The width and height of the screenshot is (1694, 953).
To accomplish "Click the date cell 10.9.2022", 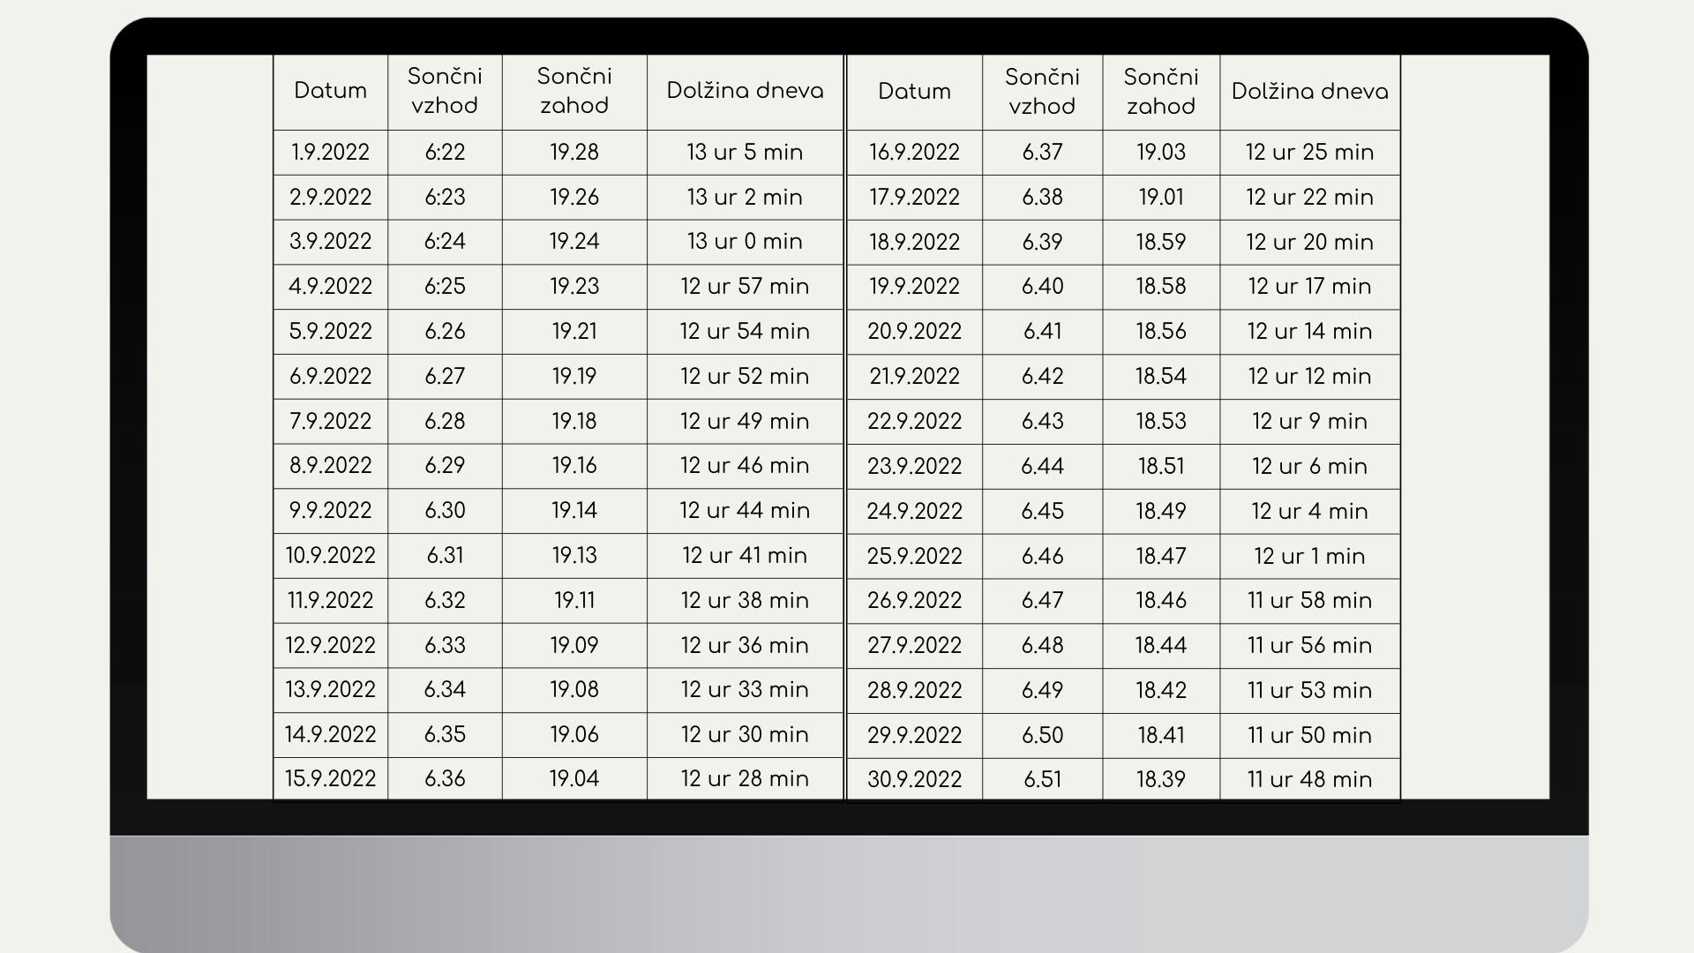I will (x=330, y=556).
